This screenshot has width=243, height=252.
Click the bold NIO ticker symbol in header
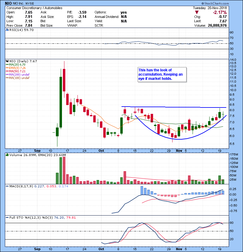(x=8, y=3)
